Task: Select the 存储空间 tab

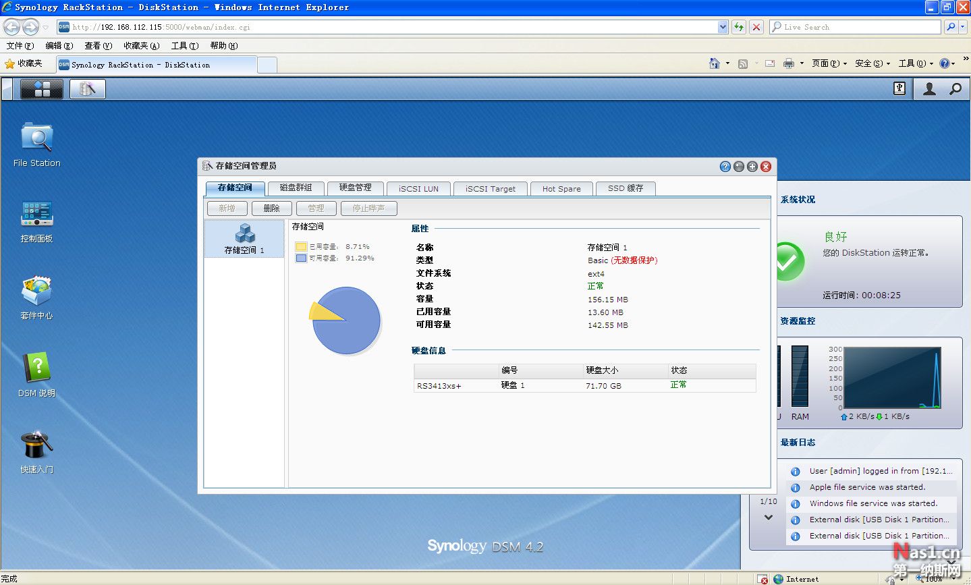Action: pos(235,188)
